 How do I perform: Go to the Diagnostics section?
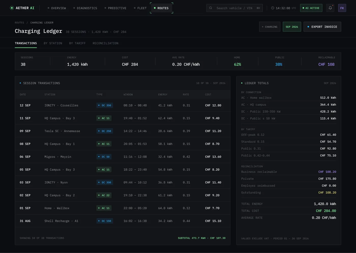(85, 8)
